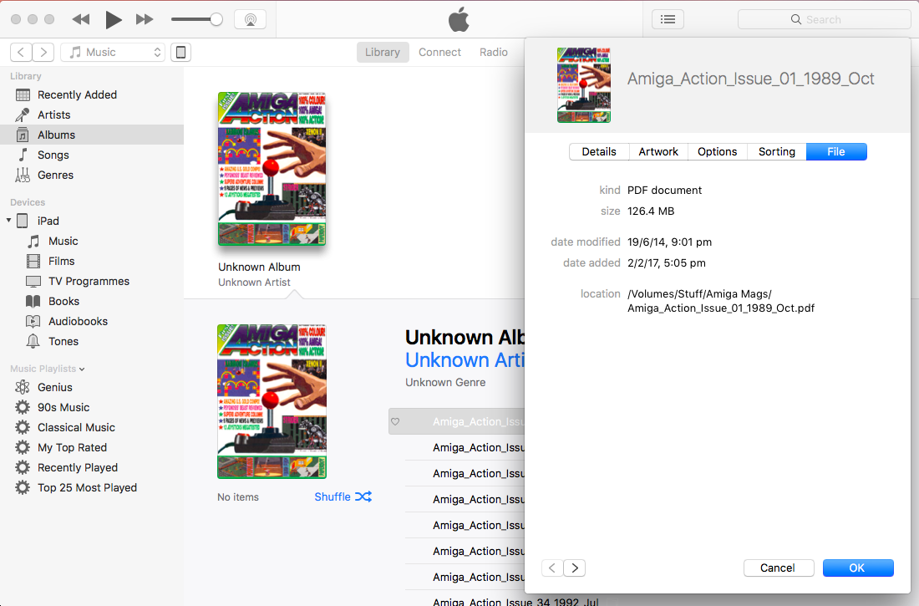Click the date modified value 19/6/14

(669, 242)
